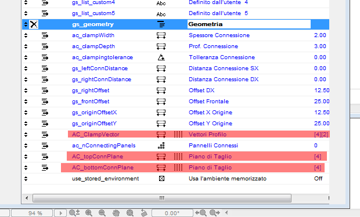
Task: Click the use_stored_environment variable name
Action: (105, 179)
